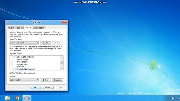Image resolution: width=180 pixels, height=101 pixels.
Task: Click the Program Events scrollbar thumb
Action: pyautogui.click(x=62, y=63)
